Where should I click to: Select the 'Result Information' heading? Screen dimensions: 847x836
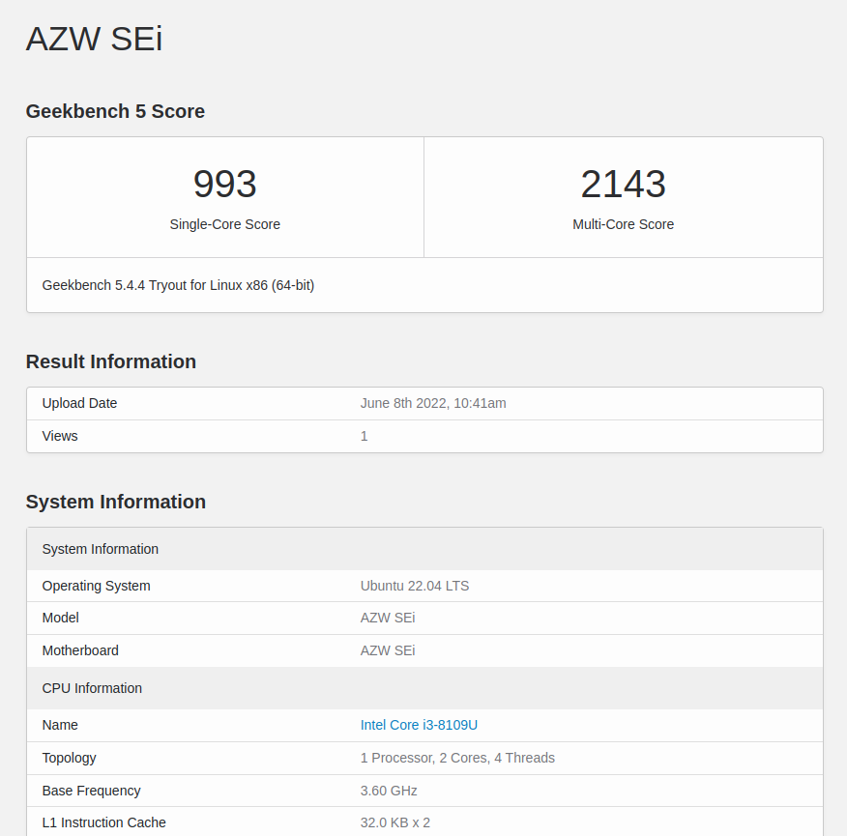pos(111,361)
